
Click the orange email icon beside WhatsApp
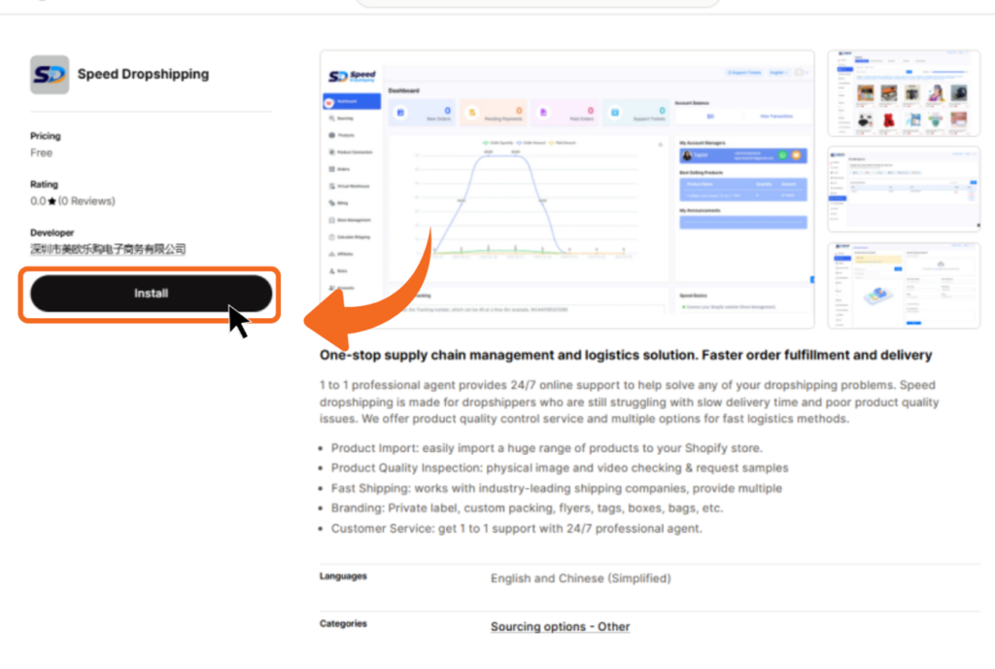pos(796,156)
